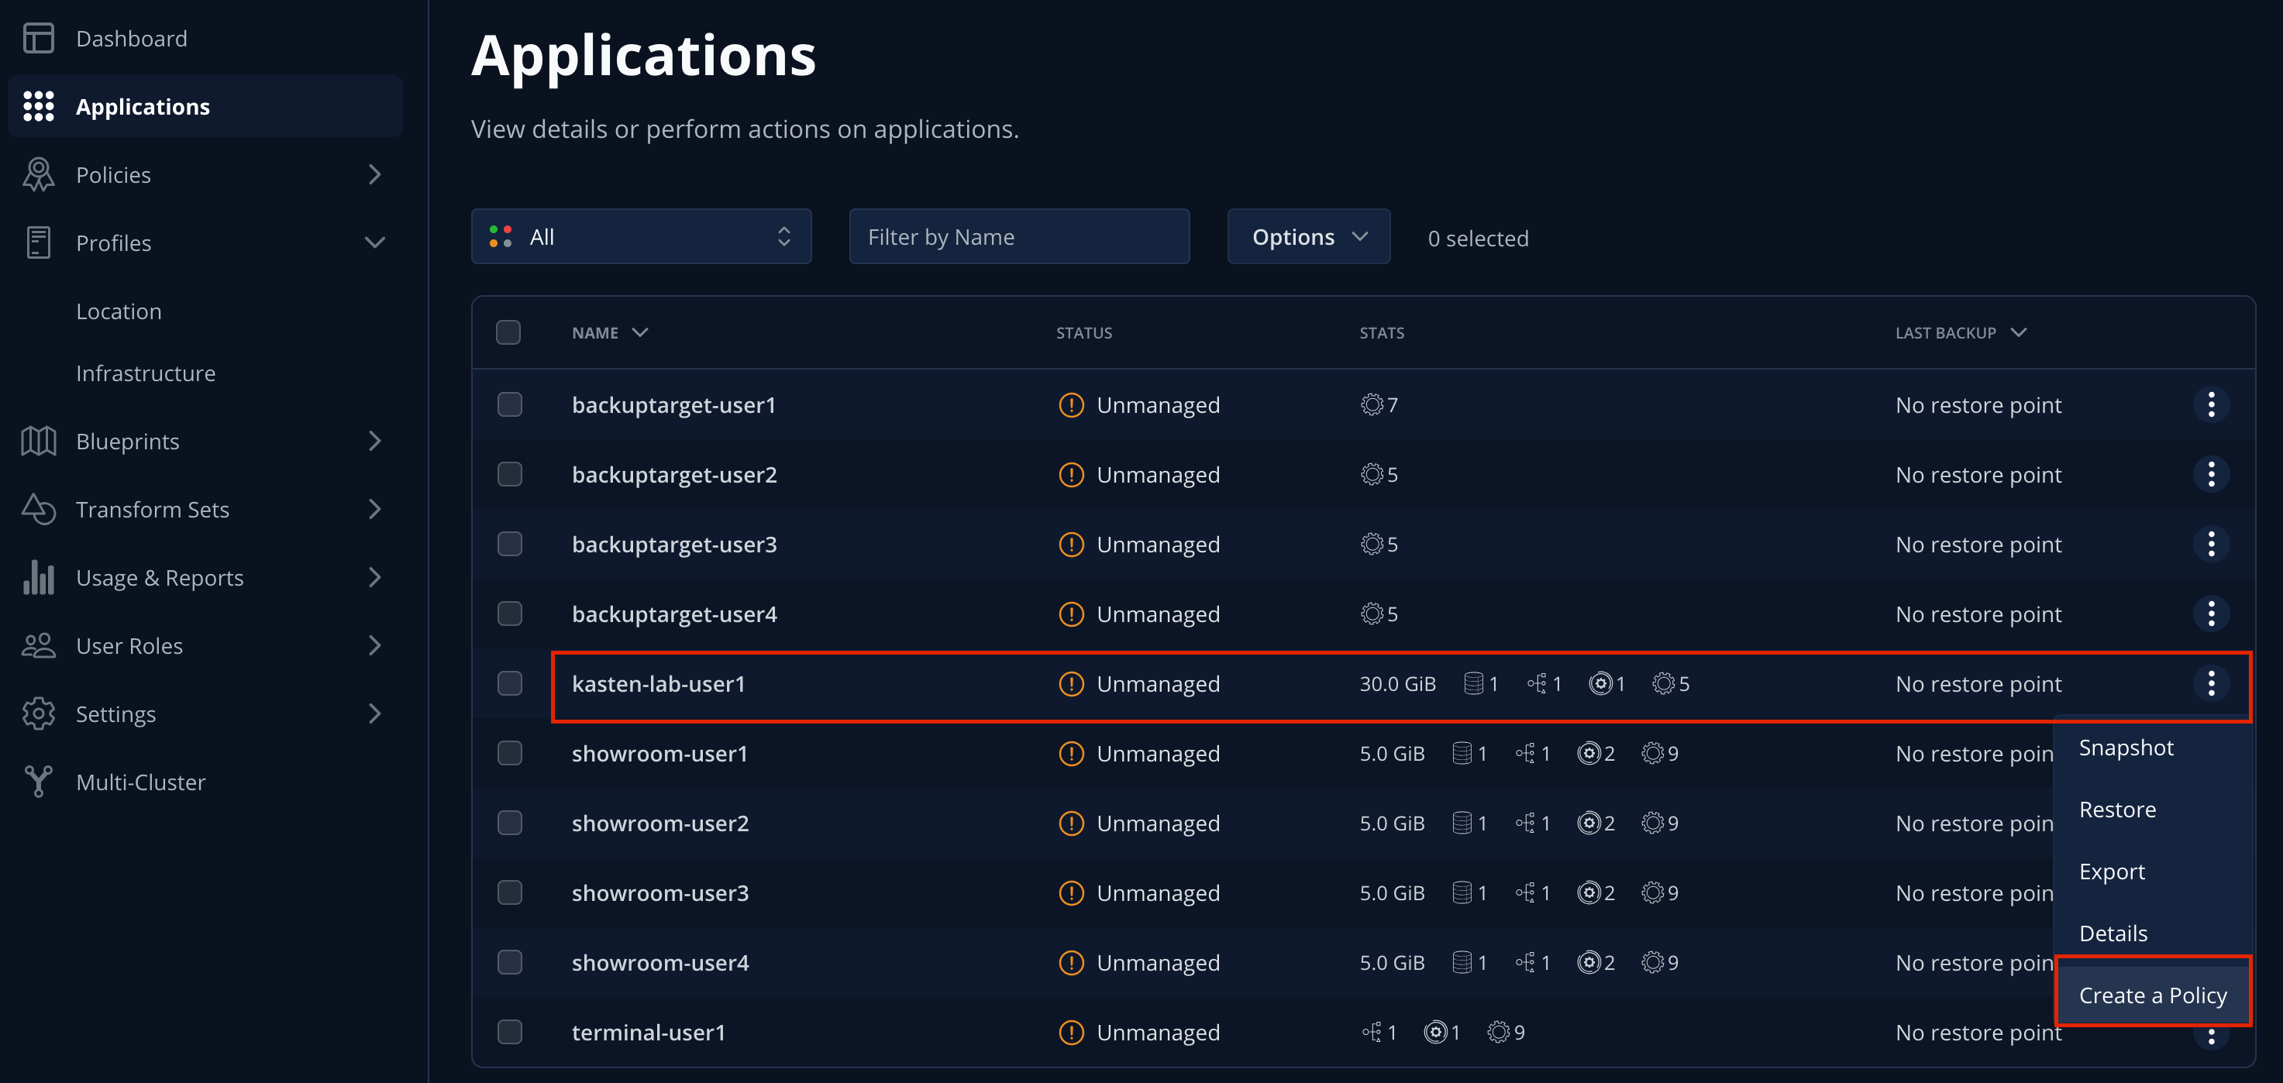The width and height of the screenshot is (2283, 1083).
Task: Click the Settings gear icon
Action: pyautogui.click(x=38, y=713)
